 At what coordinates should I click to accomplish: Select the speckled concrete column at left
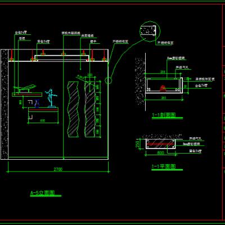[4, 104]
